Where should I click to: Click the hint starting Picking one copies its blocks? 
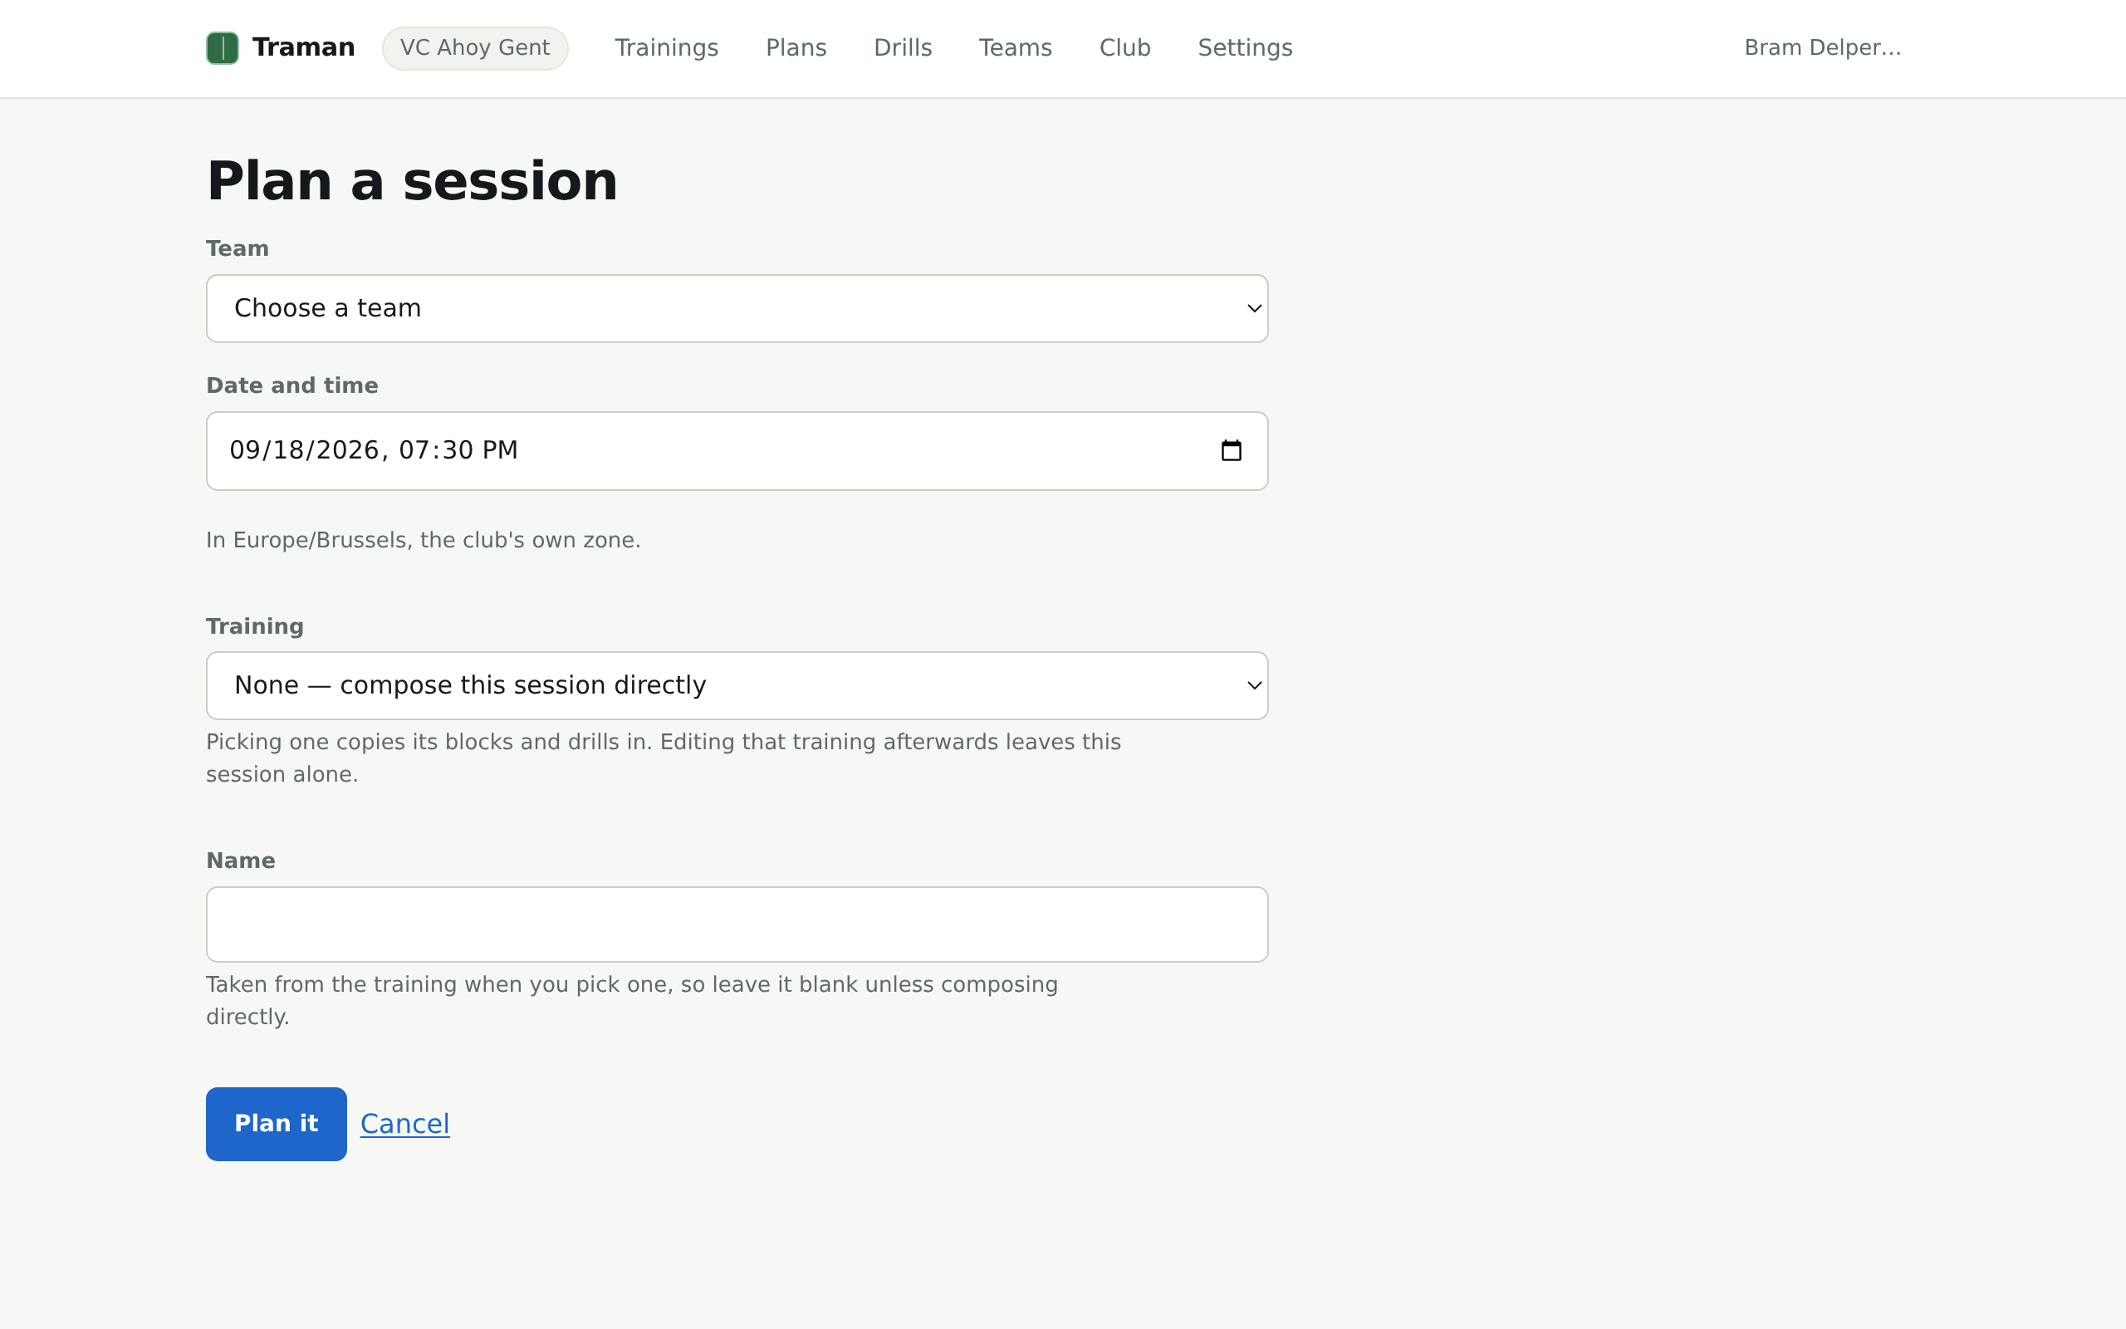pyautogui.click(x=664, y=758)
